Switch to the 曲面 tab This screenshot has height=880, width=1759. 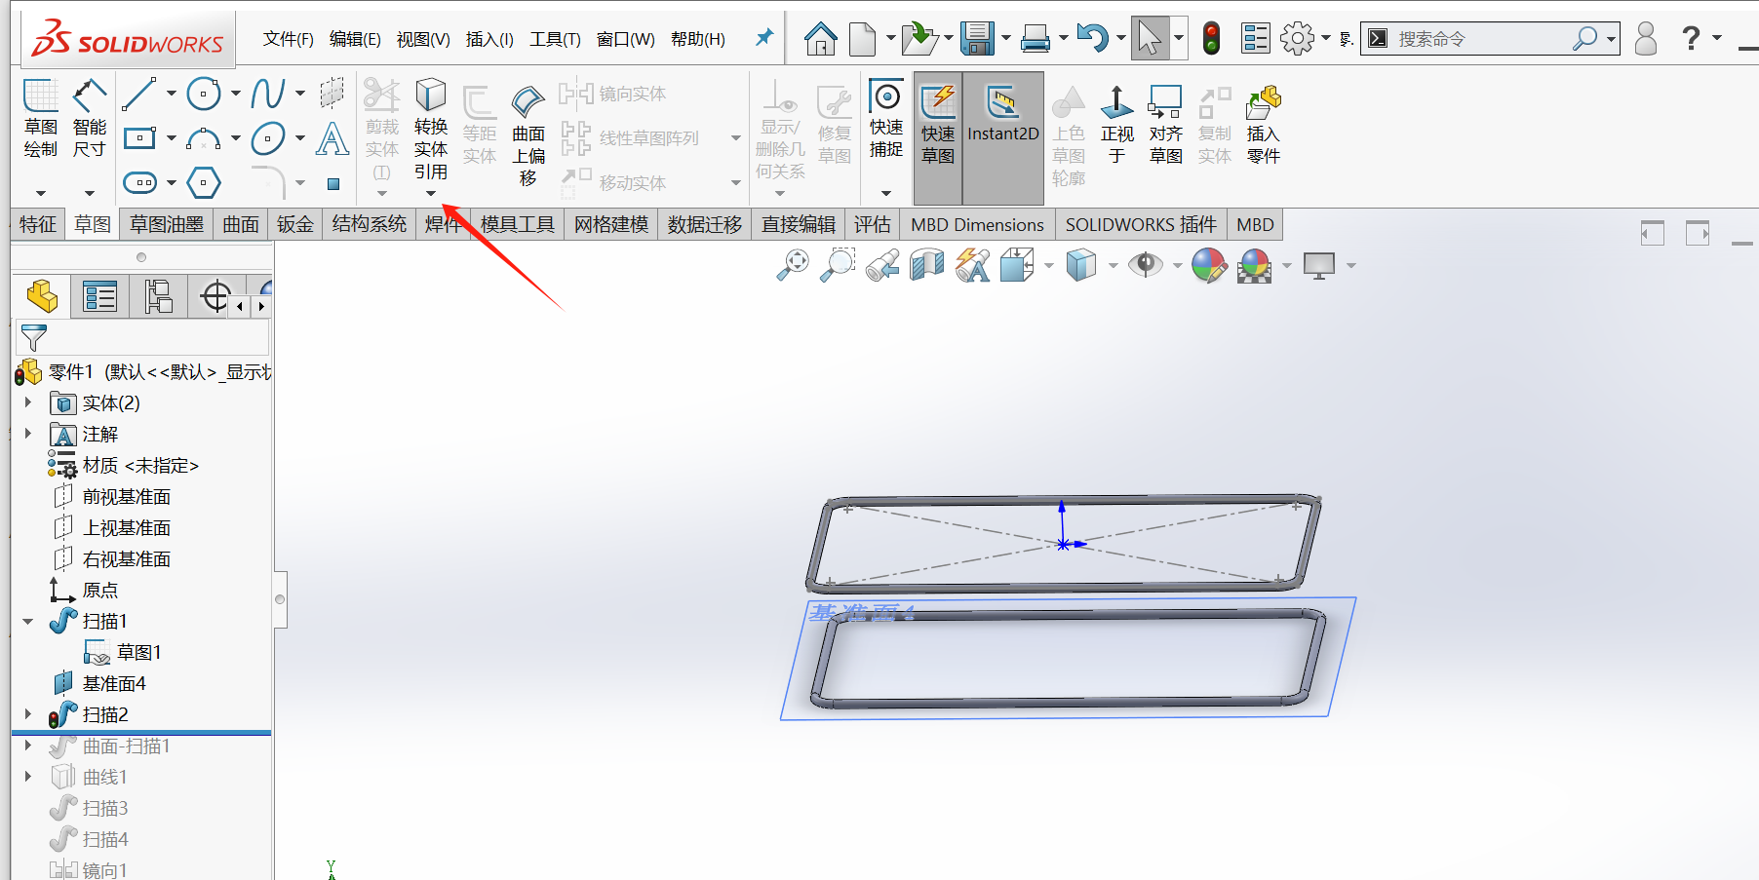[x=241, y=224]
